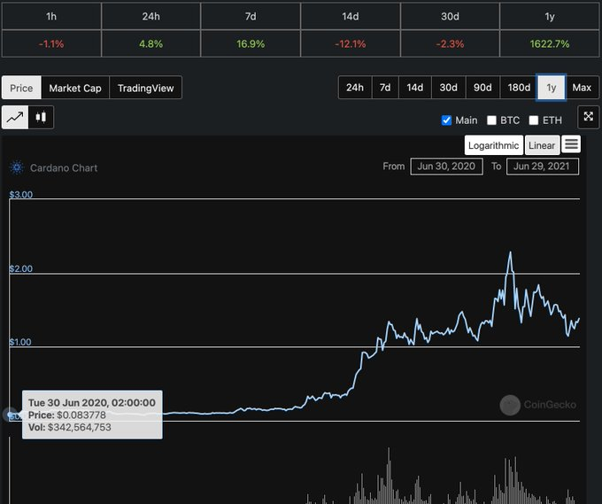Select the Price tab
This screenshot has height=504, width=602.
point(21,88)
